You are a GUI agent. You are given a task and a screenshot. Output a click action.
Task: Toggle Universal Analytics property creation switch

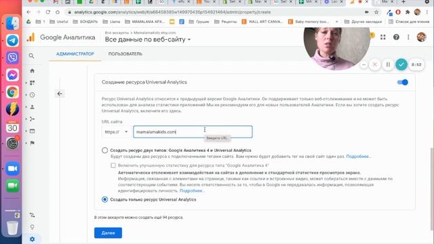403,82
